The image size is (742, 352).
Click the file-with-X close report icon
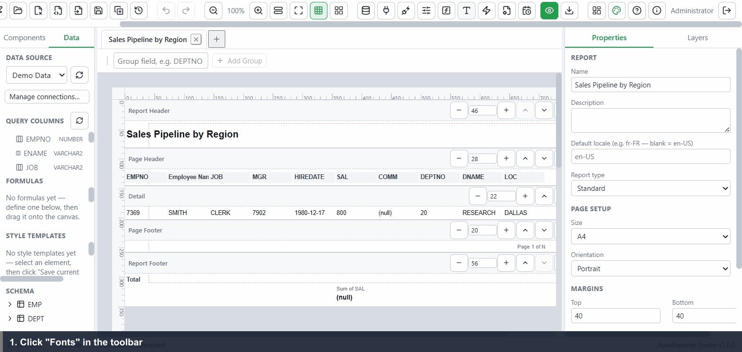38,10
